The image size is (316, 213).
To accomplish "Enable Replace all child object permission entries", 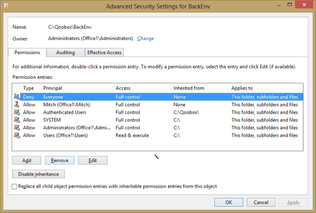I will pos(14,186).
